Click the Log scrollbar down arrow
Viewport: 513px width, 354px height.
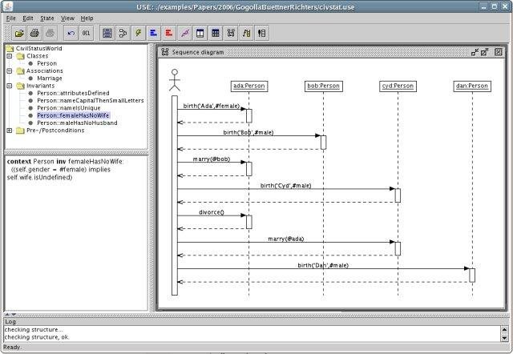(x=504, y=338)
